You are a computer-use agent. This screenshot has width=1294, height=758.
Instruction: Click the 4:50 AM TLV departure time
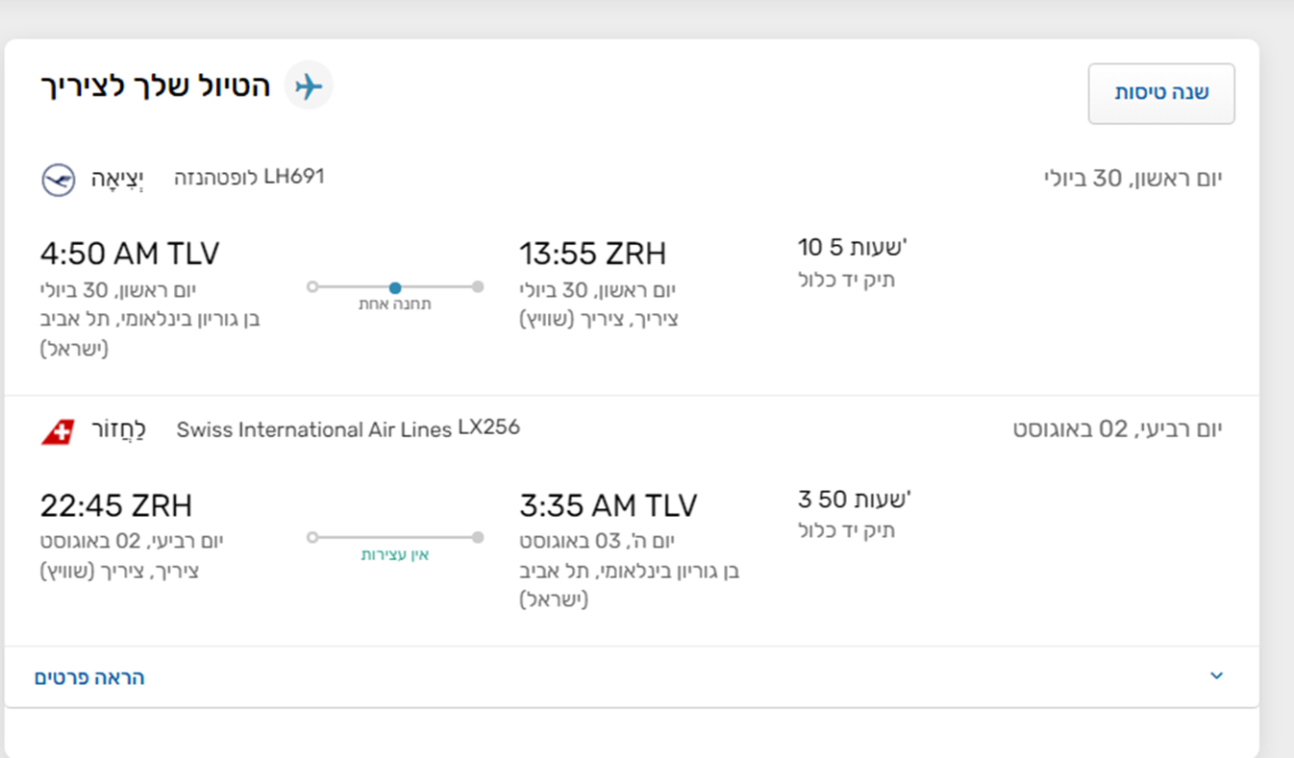(130, 255)
